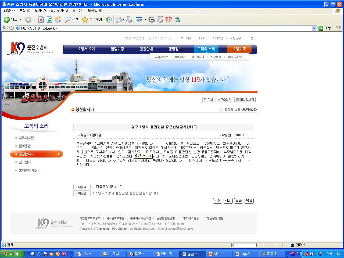Expand the Back button history dropdown

tap(21, 20)
